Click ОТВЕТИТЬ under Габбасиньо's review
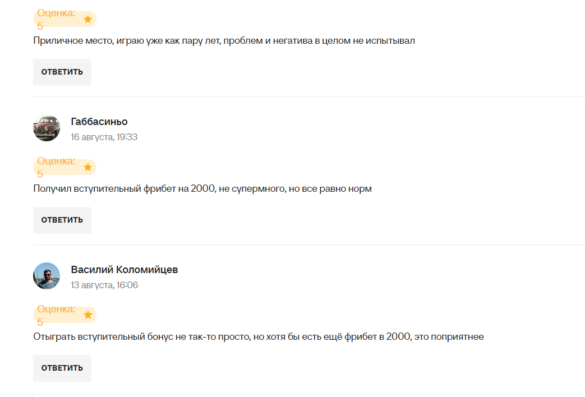The image size is (585, 397). coord(62,220)
